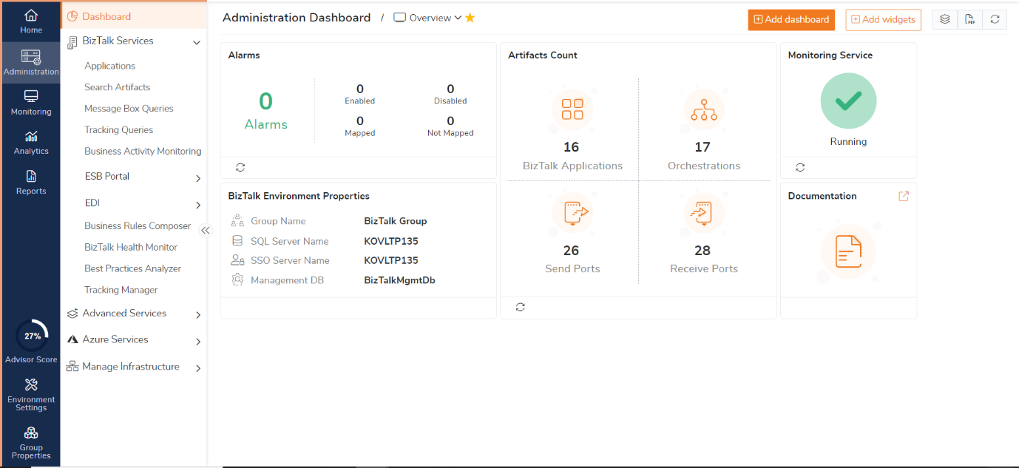Refresh the Alarms widget
The width and height of the screenshot is (1019, 468).
(x=240, y=168)
